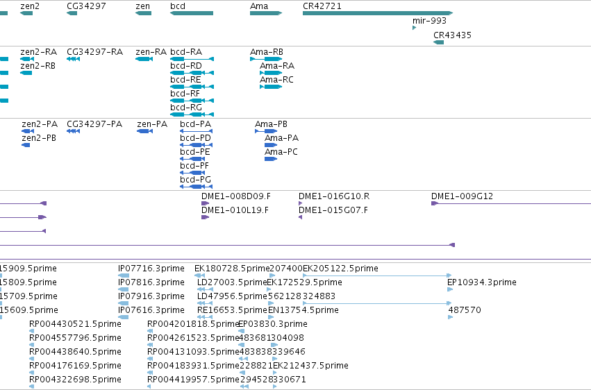
Task: Select the CR42721 gene bar
Action: click(x=378, y=13)
